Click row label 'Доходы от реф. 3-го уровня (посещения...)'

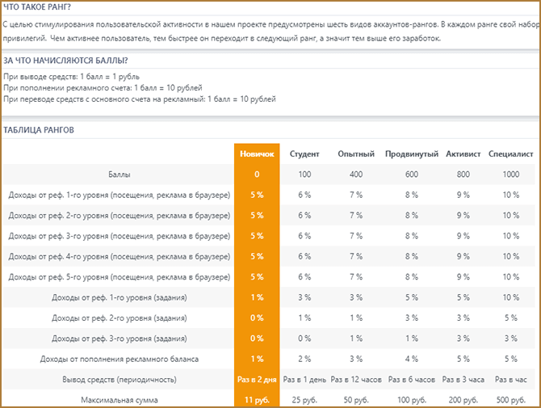(x=119, y=236)
